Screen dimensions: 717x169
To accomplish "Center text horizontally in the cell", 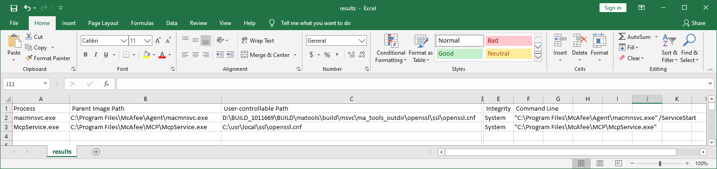I will (196, 55).
